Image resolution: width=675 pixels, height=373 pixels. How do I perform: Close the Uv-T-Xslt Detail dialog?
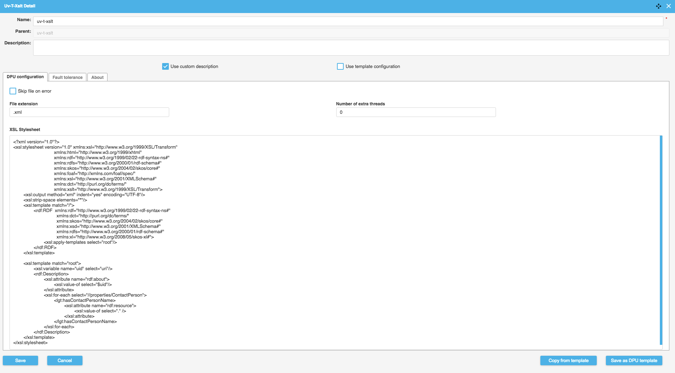669,6
